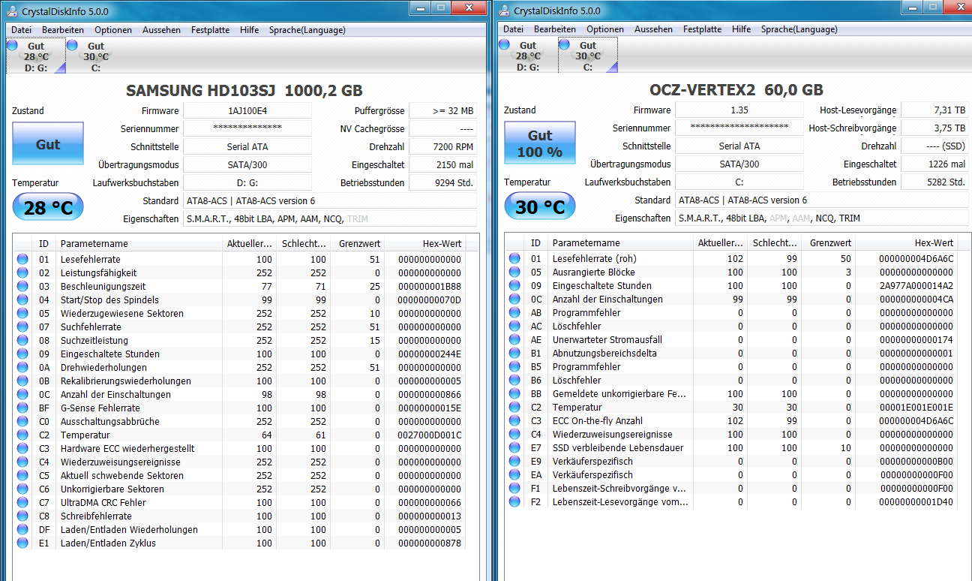Click Hex-Wert column header in left table
Screen dimensions: 972x581
tap(425, 243)
